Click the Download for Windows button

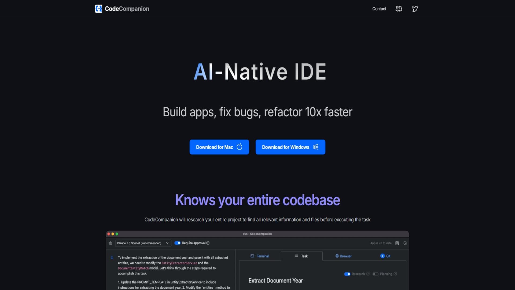pyautogui.click(x=290, y=147)
